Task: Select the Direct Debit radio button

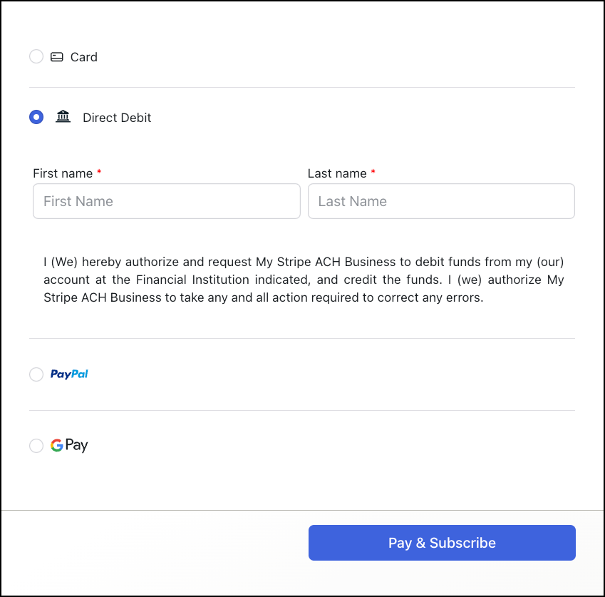Action: (36, 117)
